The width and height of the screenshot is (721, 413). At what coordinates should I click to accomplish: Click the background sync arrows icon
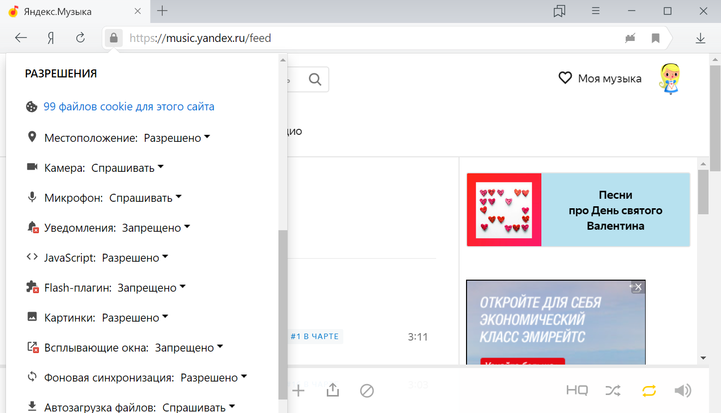[x=32, y=377]
